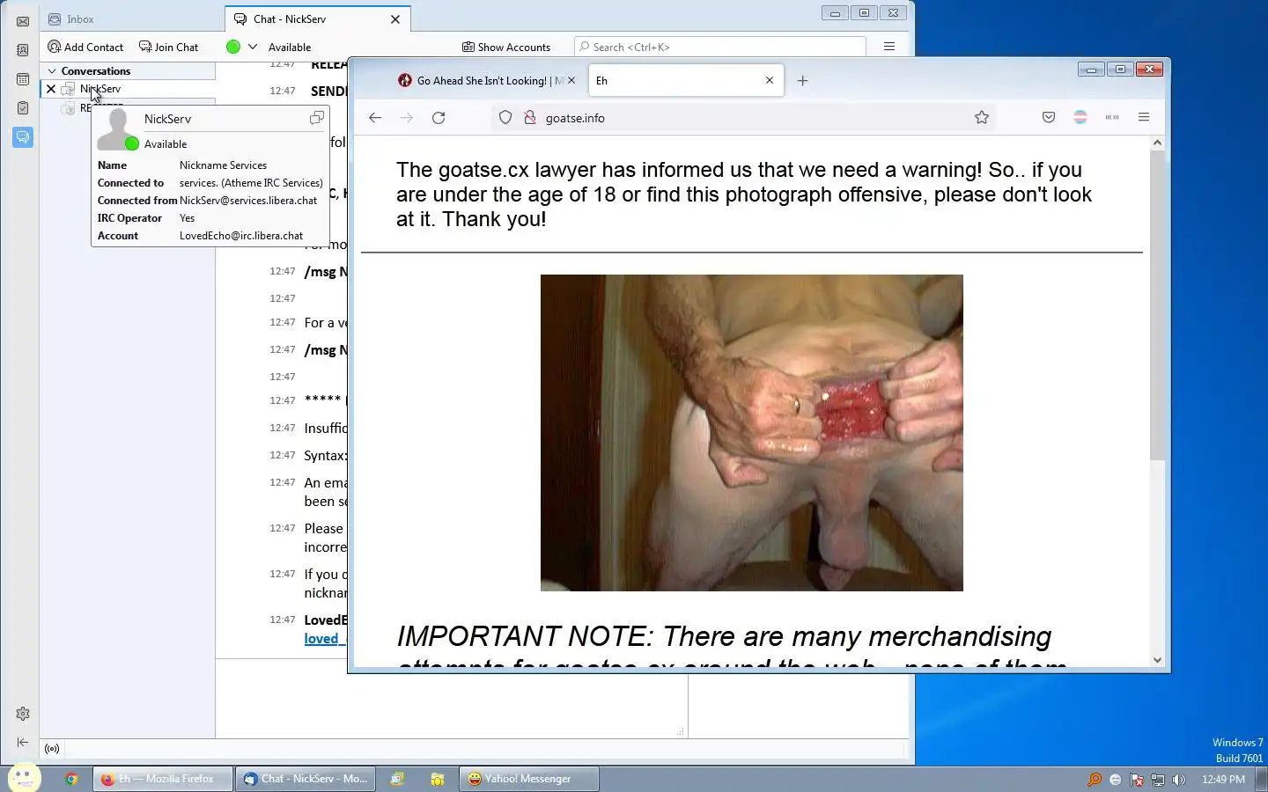This screenshot has width=1268, height=792.
Task: Open the 'loved_' link in chat
Action: click(x=324, y=639)
